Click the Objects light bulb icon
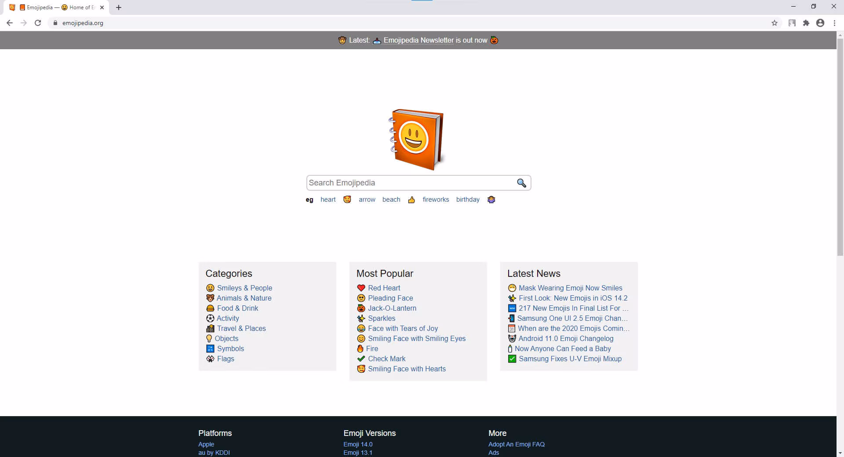The width and height of the screenshot is (844, 457). pos(209,339)
